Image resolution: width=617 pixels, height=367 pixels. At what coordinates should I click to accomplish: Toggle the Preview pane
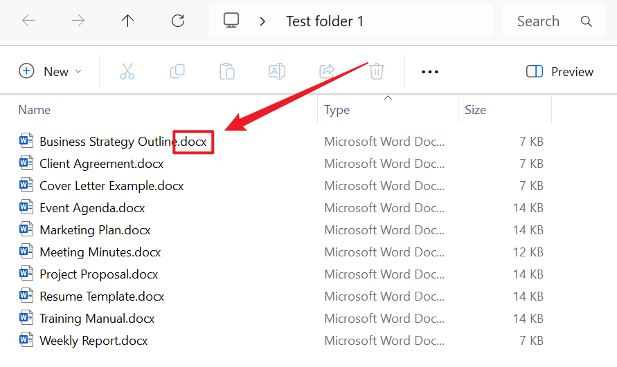(x=560, y=71)
